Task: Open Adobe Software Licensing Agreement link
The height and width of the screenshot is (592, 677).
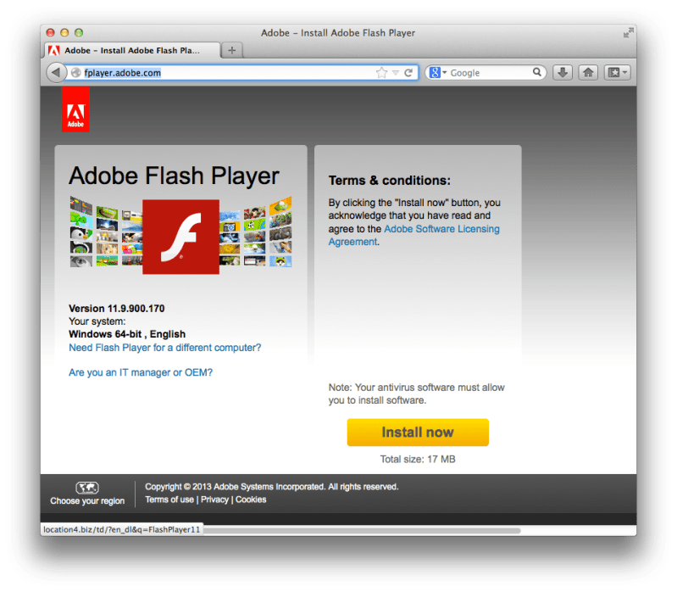Action: coord(413,235)
